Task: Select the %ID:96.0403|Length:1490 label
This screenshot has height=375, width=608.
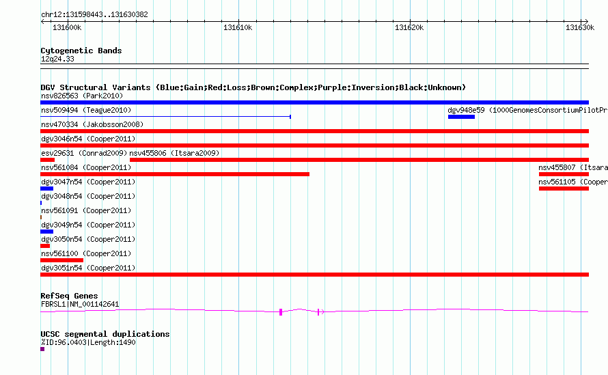Action: [x=88, y=342]
